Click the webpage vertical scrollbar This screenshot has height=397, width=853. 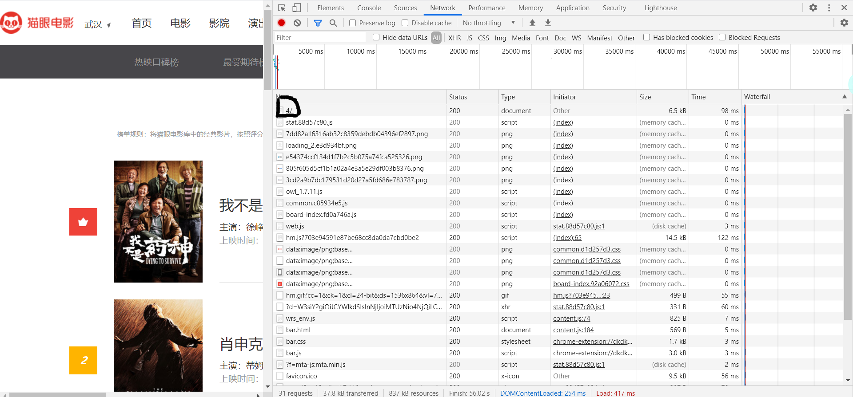(x=267, y=49)
